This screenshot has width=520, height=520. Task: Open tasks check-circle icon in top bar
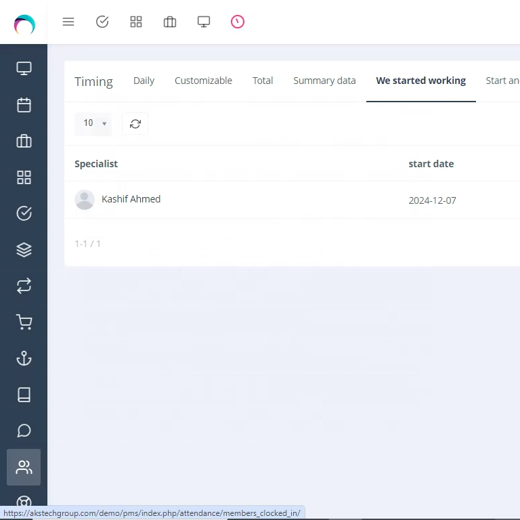tap(102, 22)
